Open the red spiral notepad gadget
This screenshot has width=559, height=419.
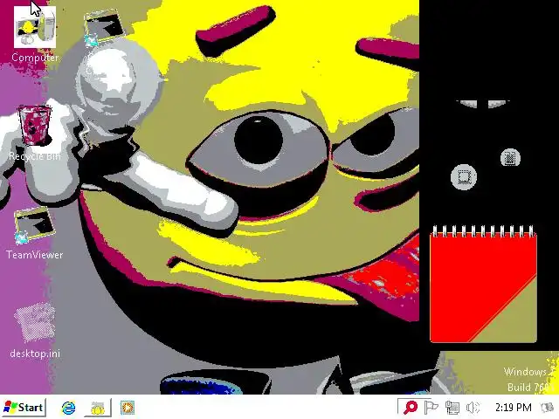pos(483,284)
